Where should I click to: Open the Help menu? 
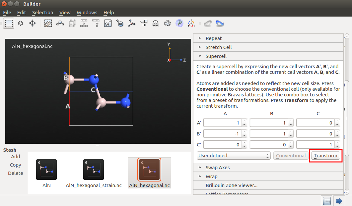point(109,13)
